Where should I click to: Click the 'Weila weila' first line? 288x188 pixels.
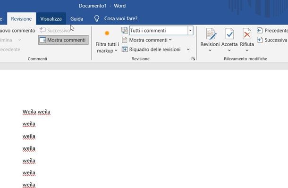tap(36, 112)
